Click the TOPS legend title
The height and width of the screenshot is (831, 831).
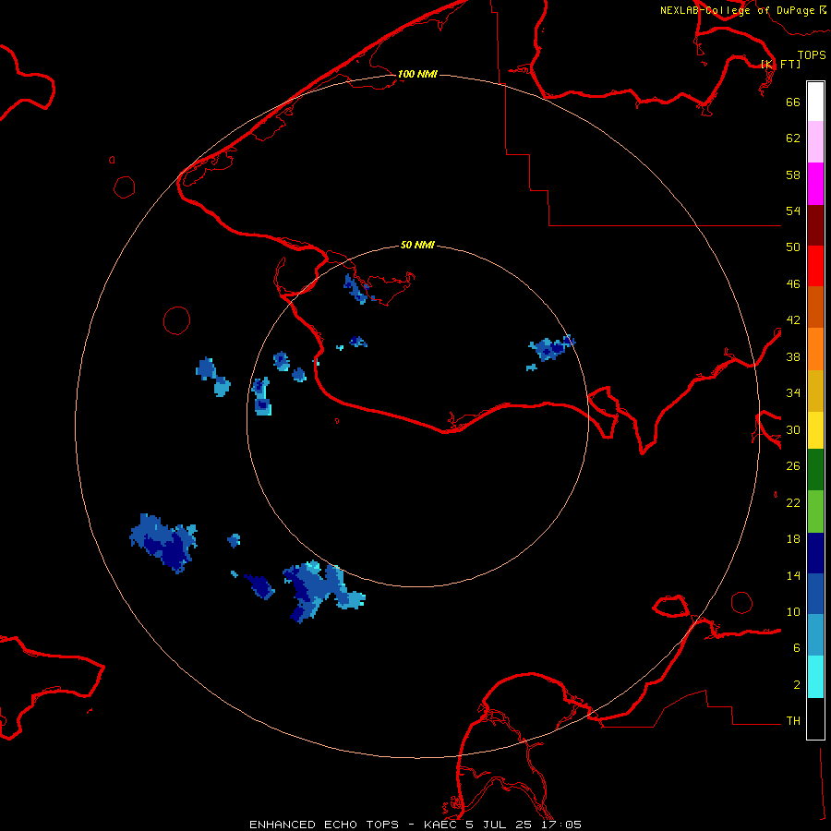point(812,55)
